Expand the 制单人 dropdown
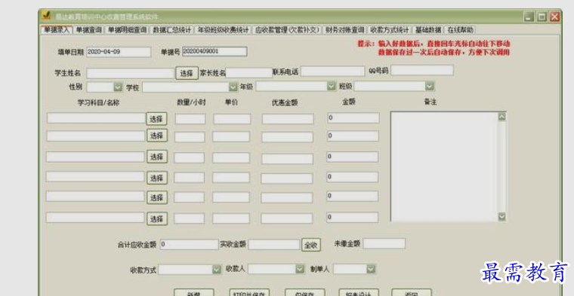Screen dimensions: 574x296 (x=371, y=269)
